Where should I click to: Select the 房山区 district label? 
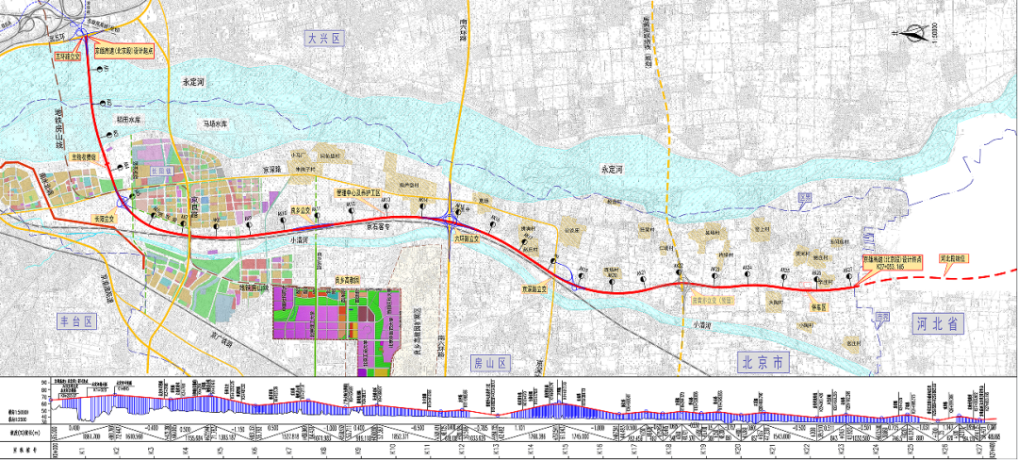[490, 362]
